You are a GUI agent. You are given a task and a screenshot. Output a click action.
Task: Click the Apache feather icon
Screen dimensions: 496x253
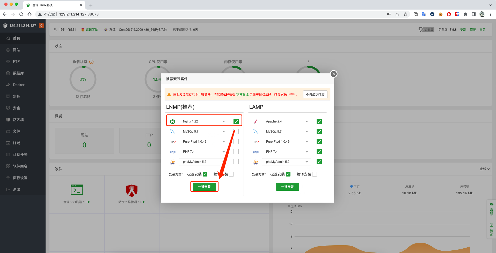click(256, 121)
